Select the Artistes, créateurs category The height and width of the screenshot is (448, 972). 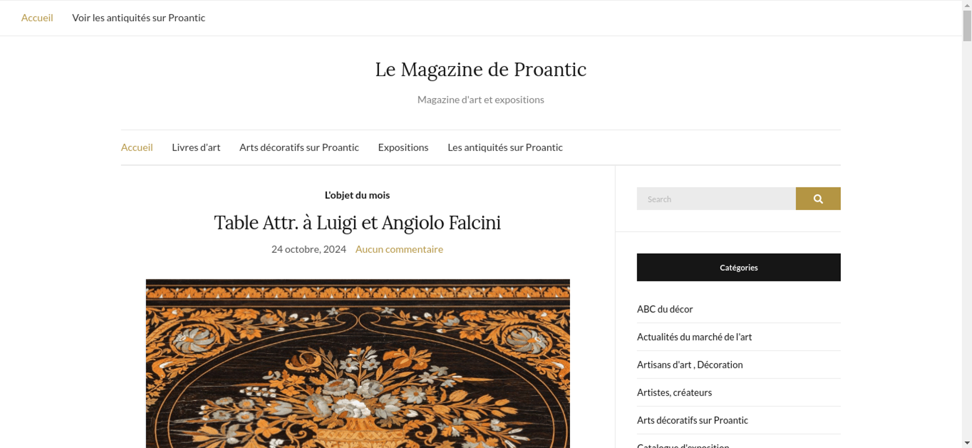[x=674, y=392]
